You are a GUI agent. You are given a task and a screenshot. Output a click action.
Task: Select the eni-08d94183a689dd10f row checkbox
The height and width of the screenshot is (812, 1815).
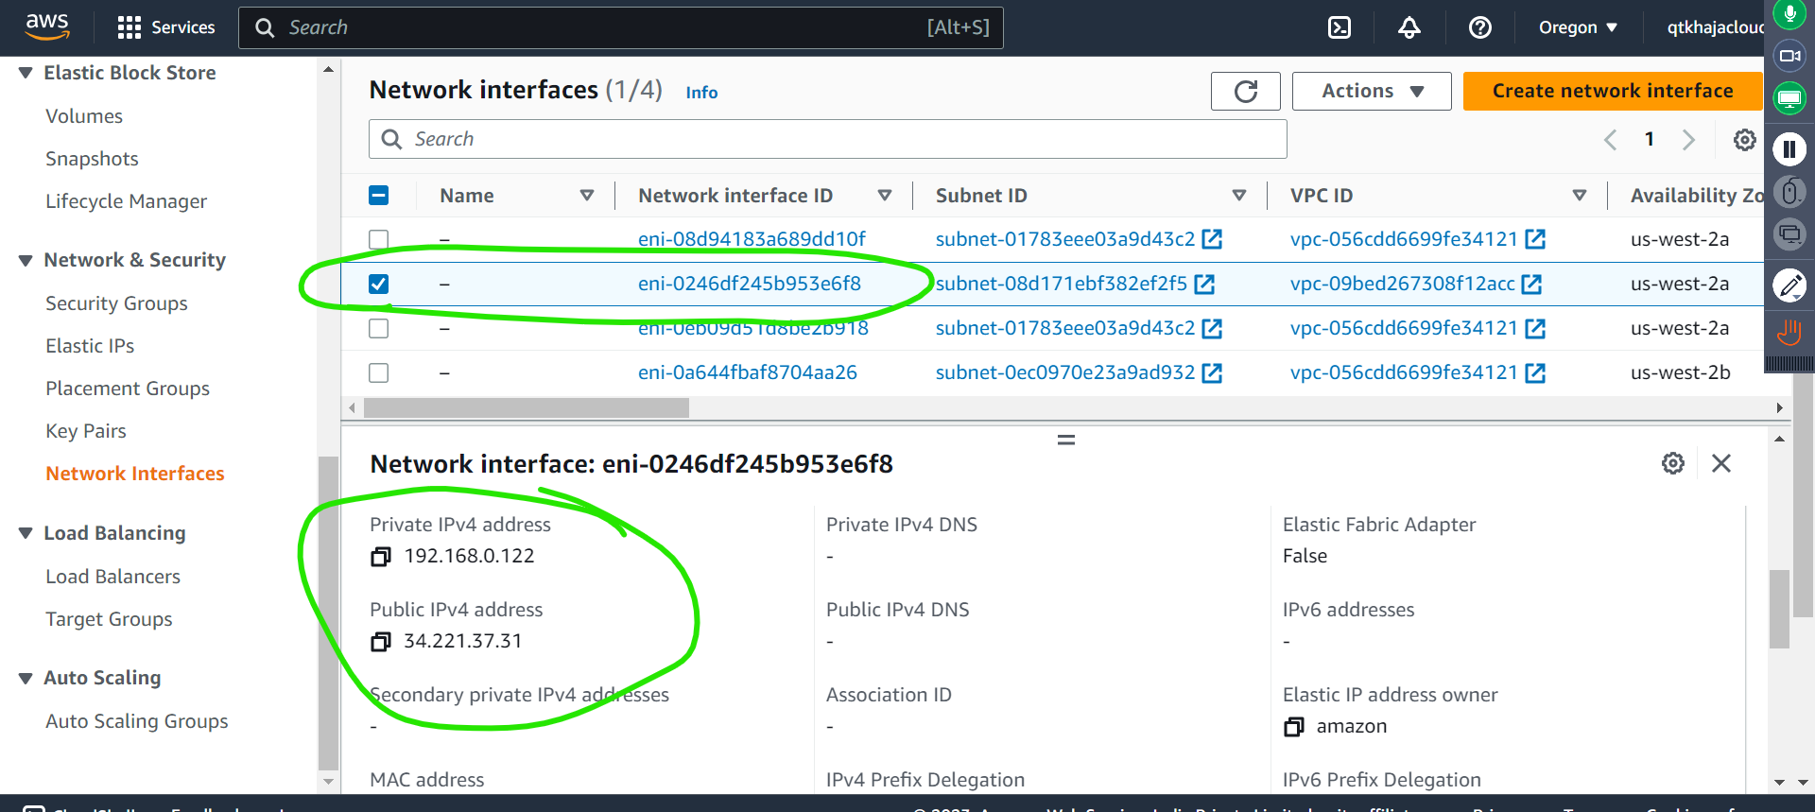[378, 239]
